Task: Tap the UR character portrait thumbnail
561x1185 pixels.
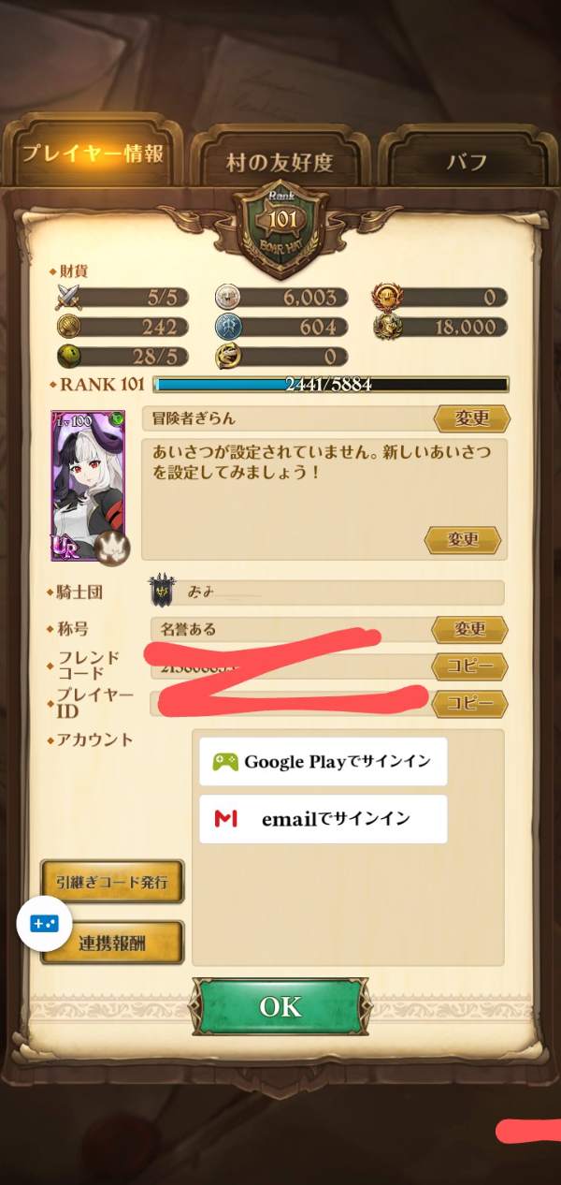Action: [x=91, y=485]
